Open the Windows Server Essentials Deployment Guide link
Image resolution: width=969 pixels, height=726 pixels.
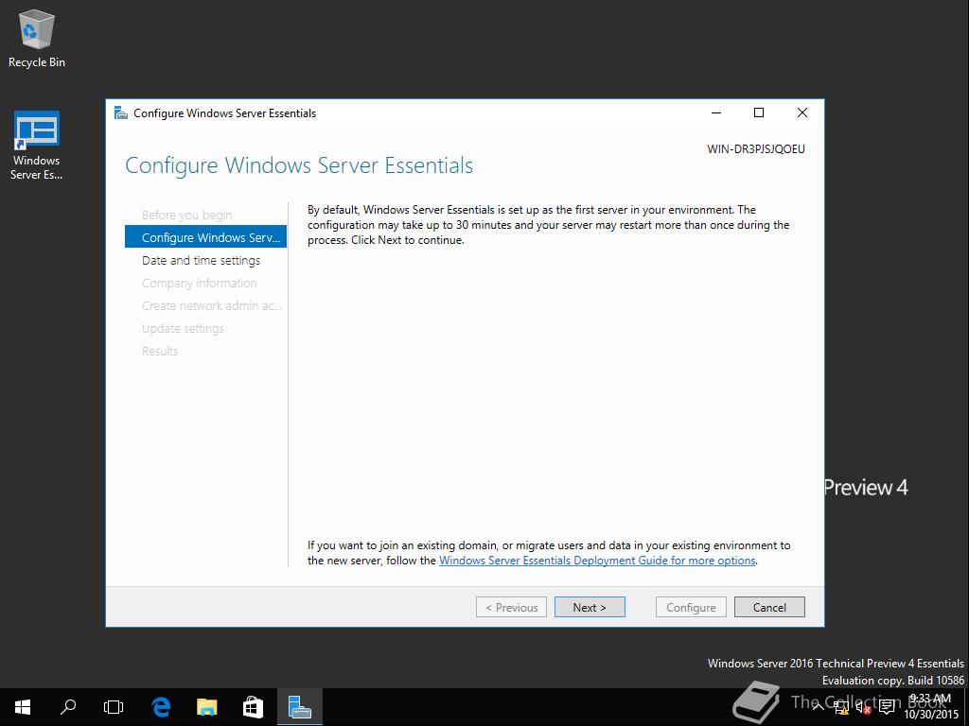point(597,561)
